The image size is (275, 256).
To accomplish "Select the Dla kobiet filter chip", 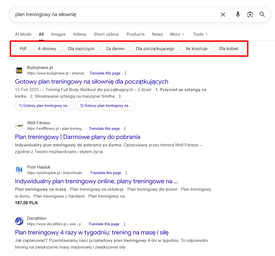I will pyautogui.click(x=229, y=48).
